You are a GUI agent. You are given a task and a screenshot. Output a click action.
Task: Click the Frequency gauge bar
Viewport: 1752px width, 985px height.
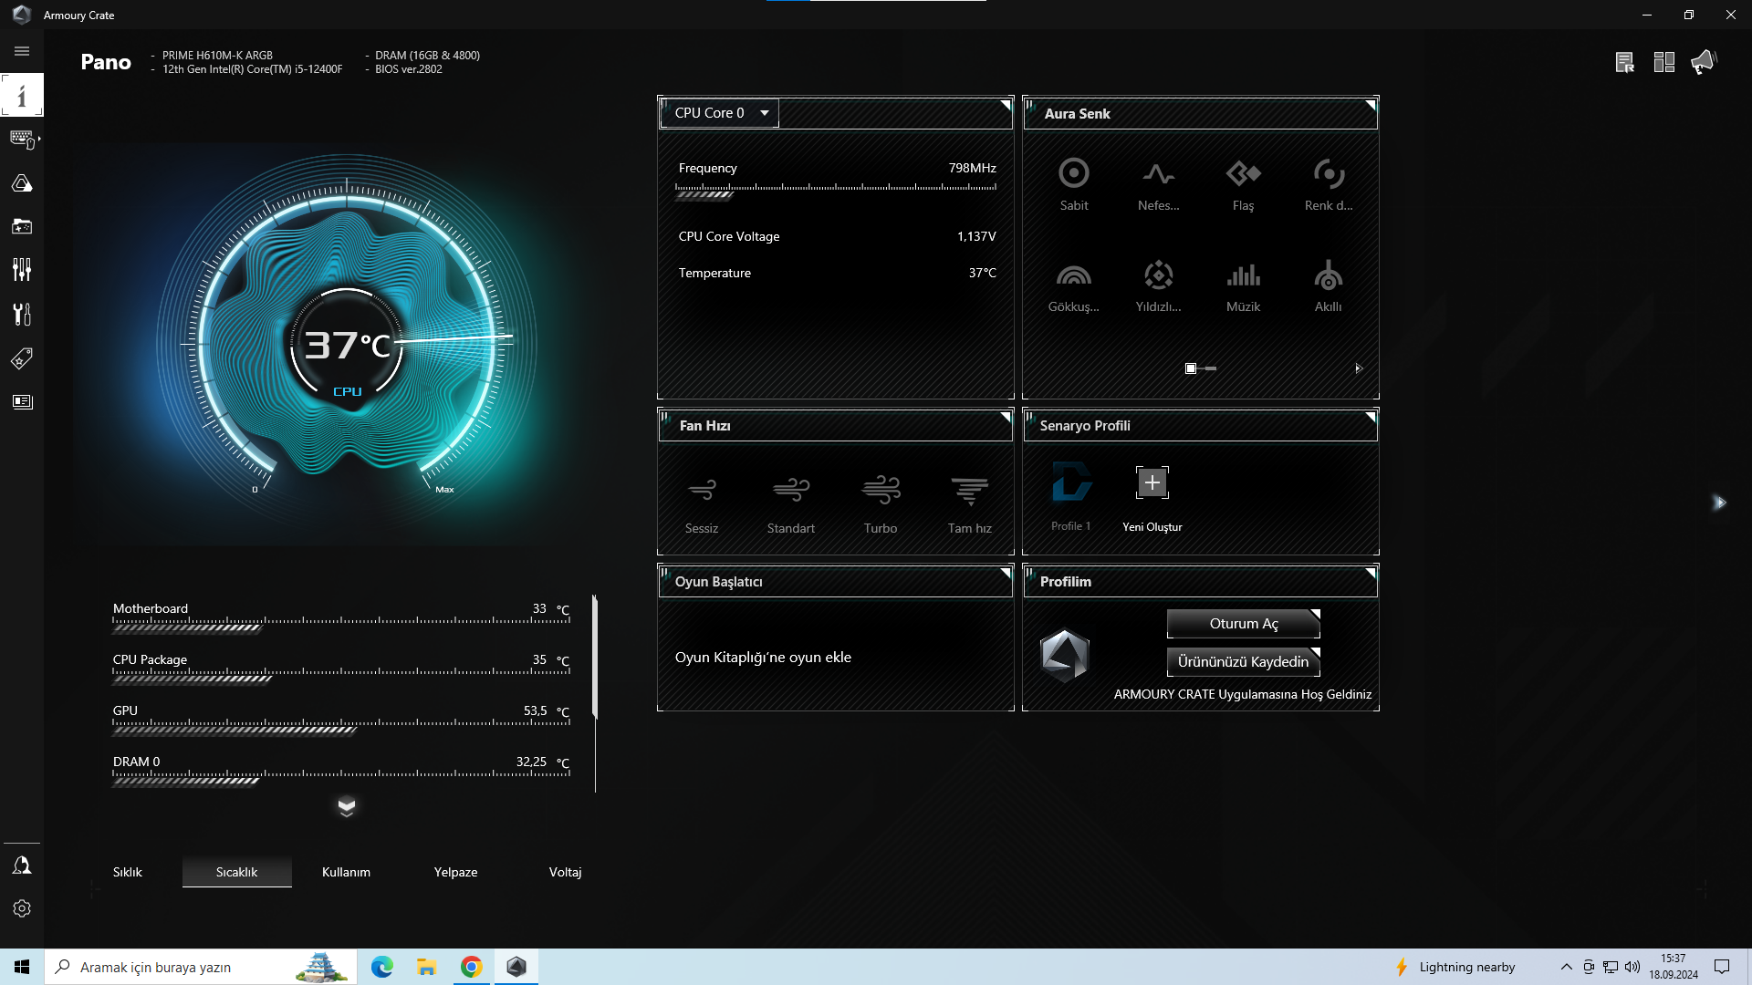tap(836, 190)
